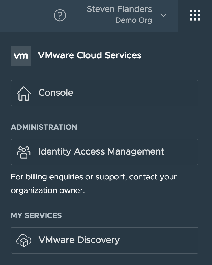Go to Identity Access Management label
The image size is (212, 265).
pyautogui.click(x=101, y=152)
